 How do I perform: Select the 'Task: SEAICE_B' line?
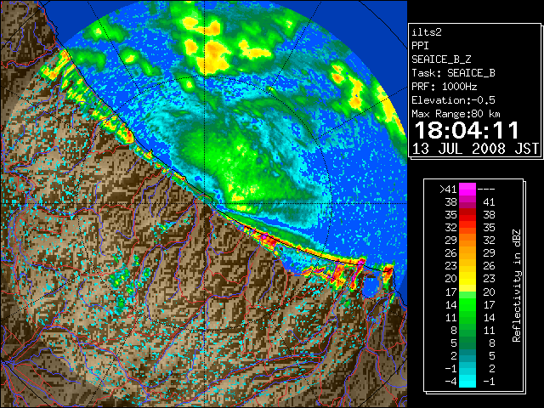pyautogui.click(x=453, y=73)
